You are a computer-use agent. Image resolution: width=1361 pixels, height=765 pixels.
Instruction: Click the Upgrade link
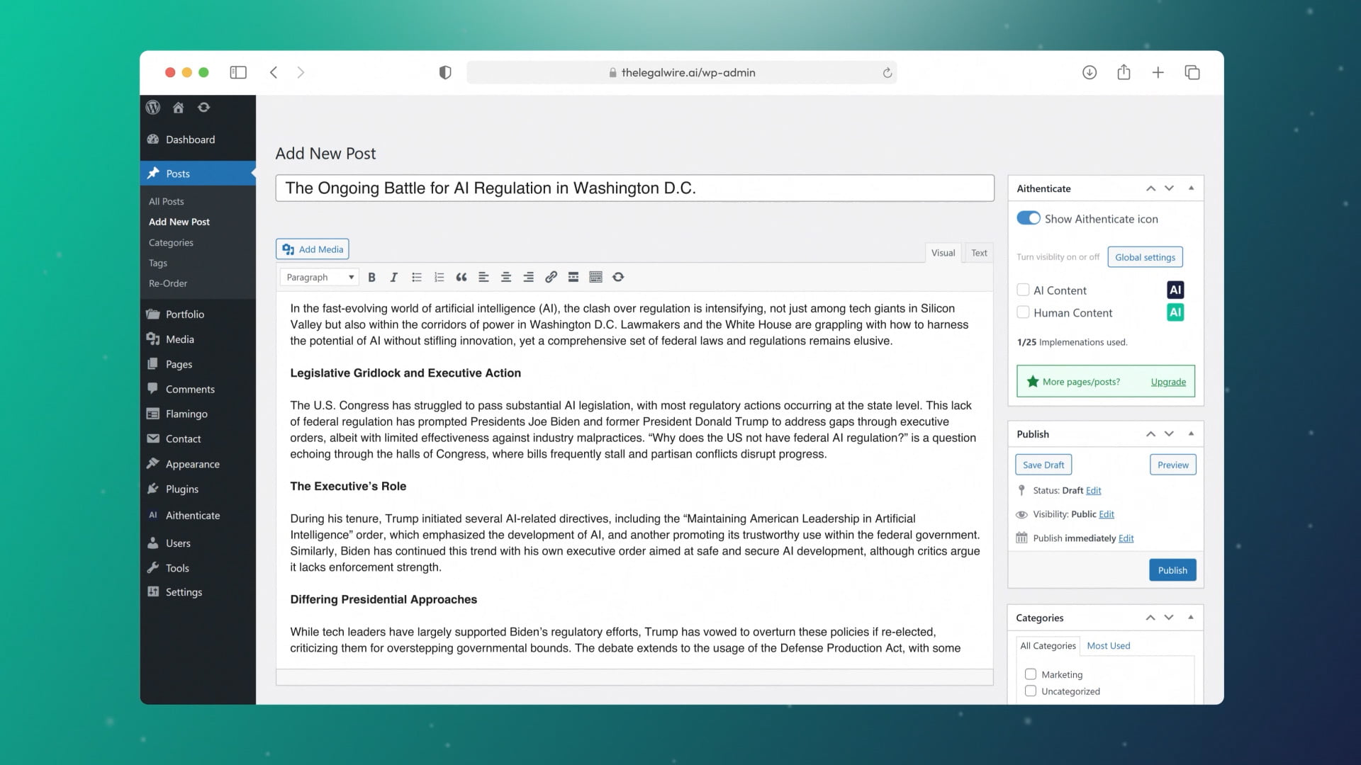pos(1168,382)
